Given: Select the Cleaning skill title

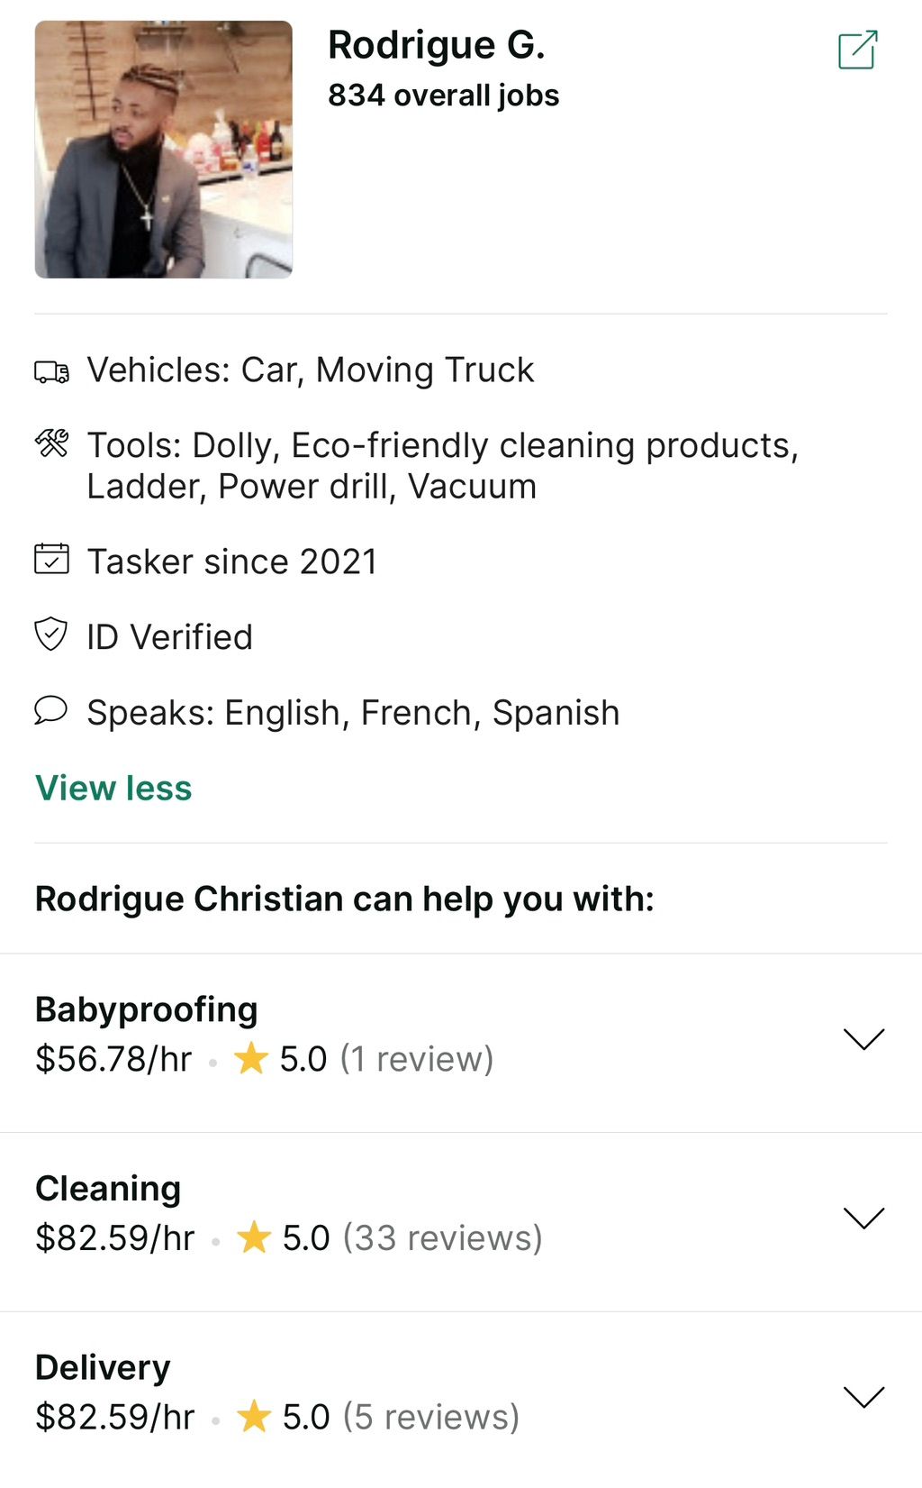Looking at the screenshot, I should (x=108, y=1188).
